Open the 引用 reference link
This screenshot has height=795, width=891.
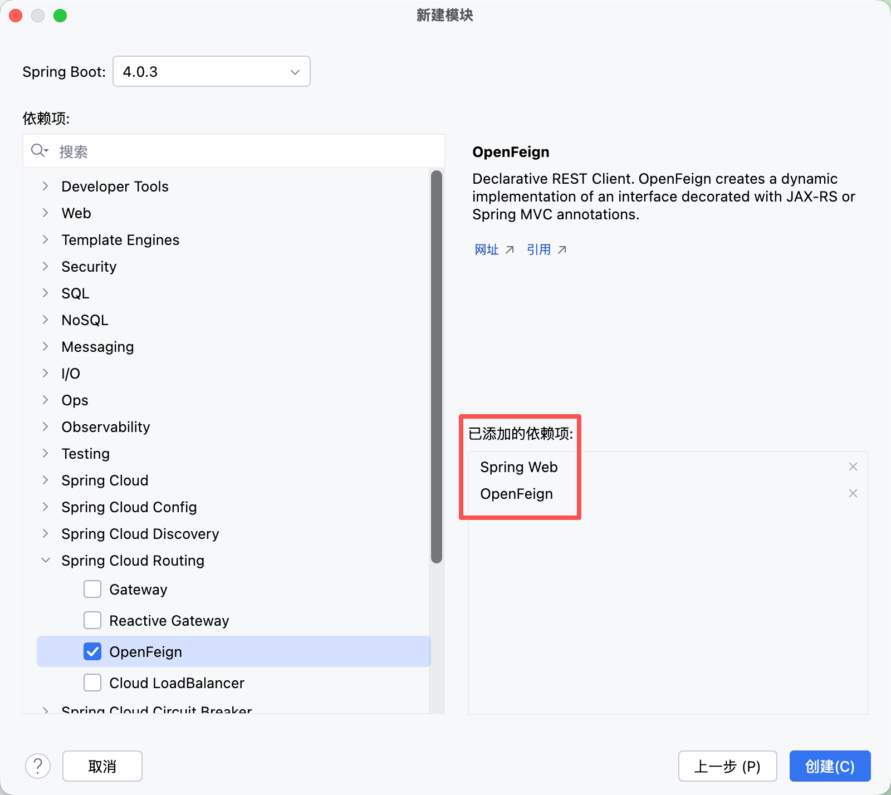[x=546, y=249]
